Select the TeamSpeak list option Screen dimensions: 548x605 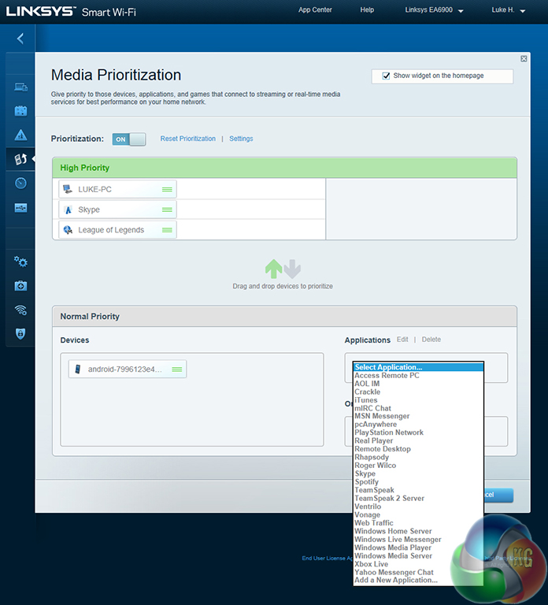(x=418, y=490)
